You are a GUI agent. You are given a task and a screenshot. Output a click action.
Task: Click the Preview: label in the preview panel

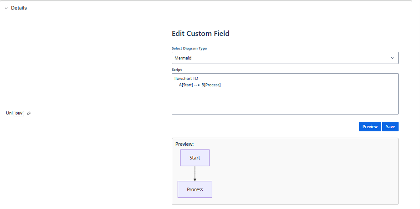click(x=184, y=144)
